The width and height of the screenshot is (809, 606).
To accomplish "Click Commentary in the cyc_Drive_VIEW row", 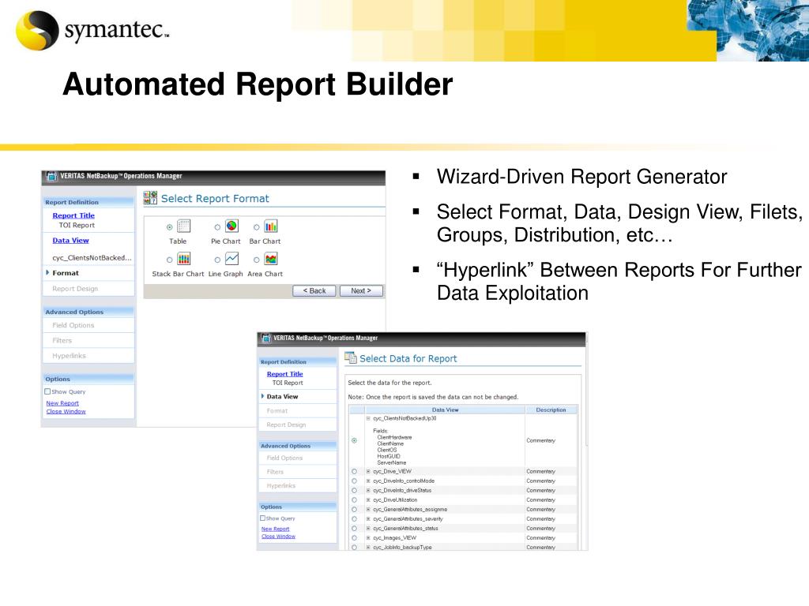I will pyautogui.click(x=540, y=472).
